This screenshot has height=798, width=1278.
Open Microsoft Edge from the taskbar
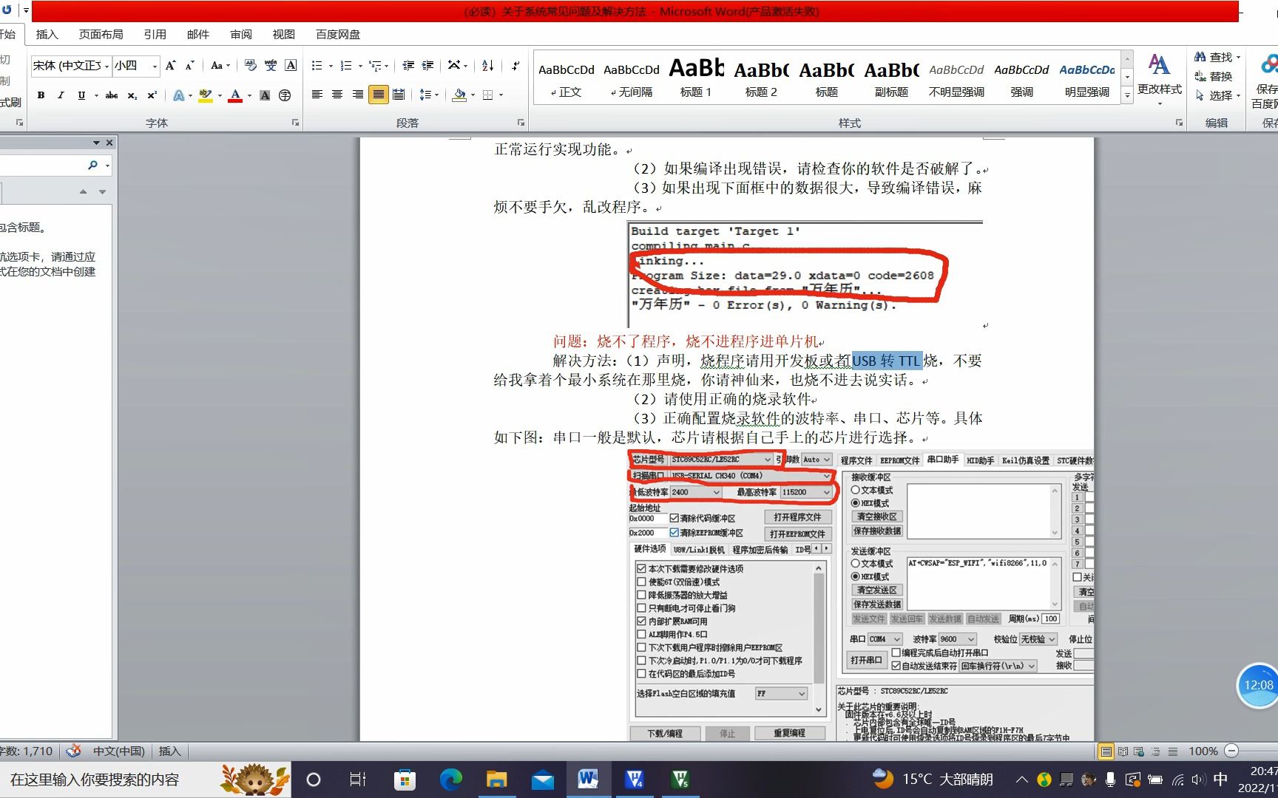pyautogui.click(x=450, y=779)
